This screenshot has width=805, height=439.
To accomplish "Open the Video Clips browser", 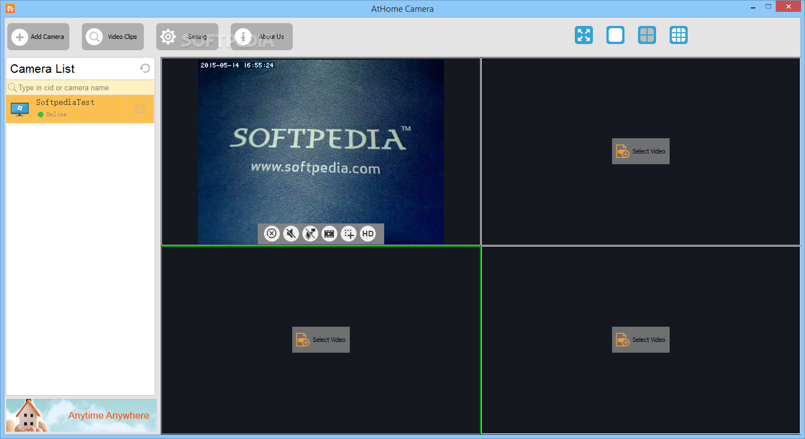I will (x=113, y=37).
